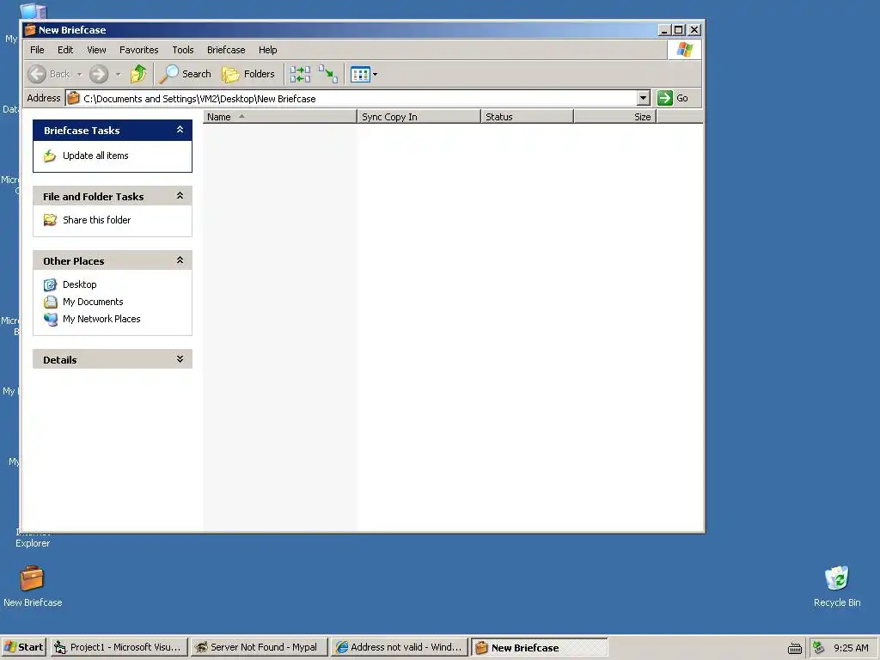Open Back history dropdown arrow

coord(79,74)
